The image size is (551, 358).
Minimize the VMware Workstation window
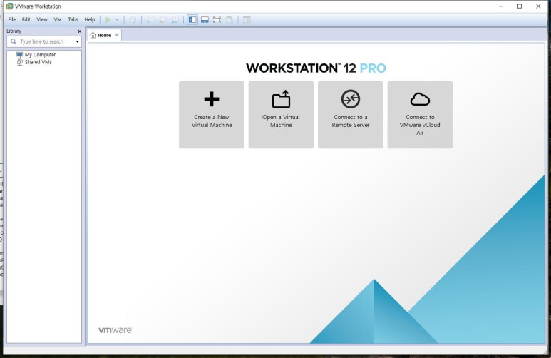click(501, 6)
